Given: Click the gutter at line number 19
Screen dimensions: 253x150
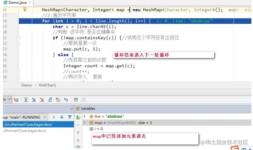Looking at the screenshot, I should (x=5, y=27).
